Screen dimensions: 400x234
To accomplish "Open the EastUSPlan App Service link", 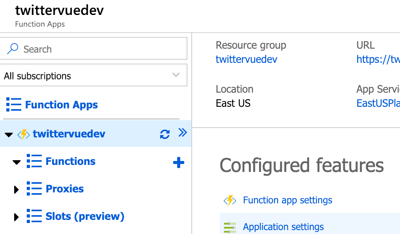I will 378,103.
